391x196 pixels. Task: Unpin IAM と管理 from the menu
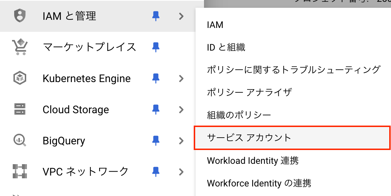155,16
